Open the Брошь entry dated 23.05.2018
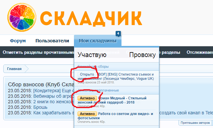The width and height of the screenshot is (213, 128). (x=40, y=107)
